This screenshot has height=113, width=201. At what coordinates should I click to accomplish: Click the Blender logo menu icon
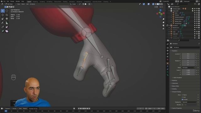click(2, 1)
